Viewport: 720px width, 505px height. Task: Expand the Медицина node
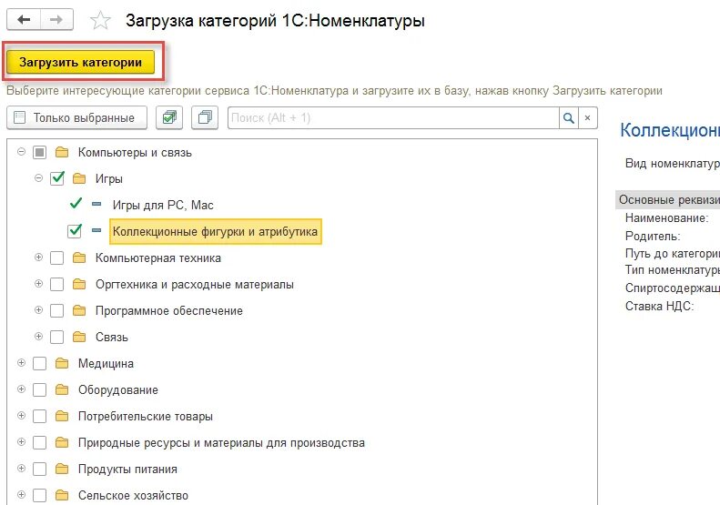[21, 363]
